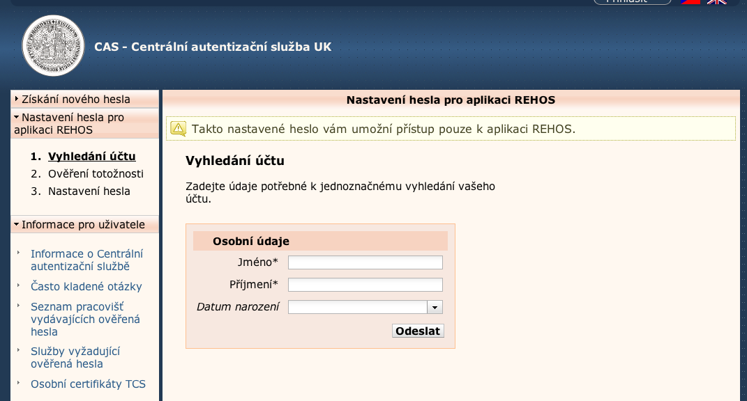This screenshot has width=747, height=401.
Task: Click the yellow warning triangle icon
Action: (x=178, y=128)
